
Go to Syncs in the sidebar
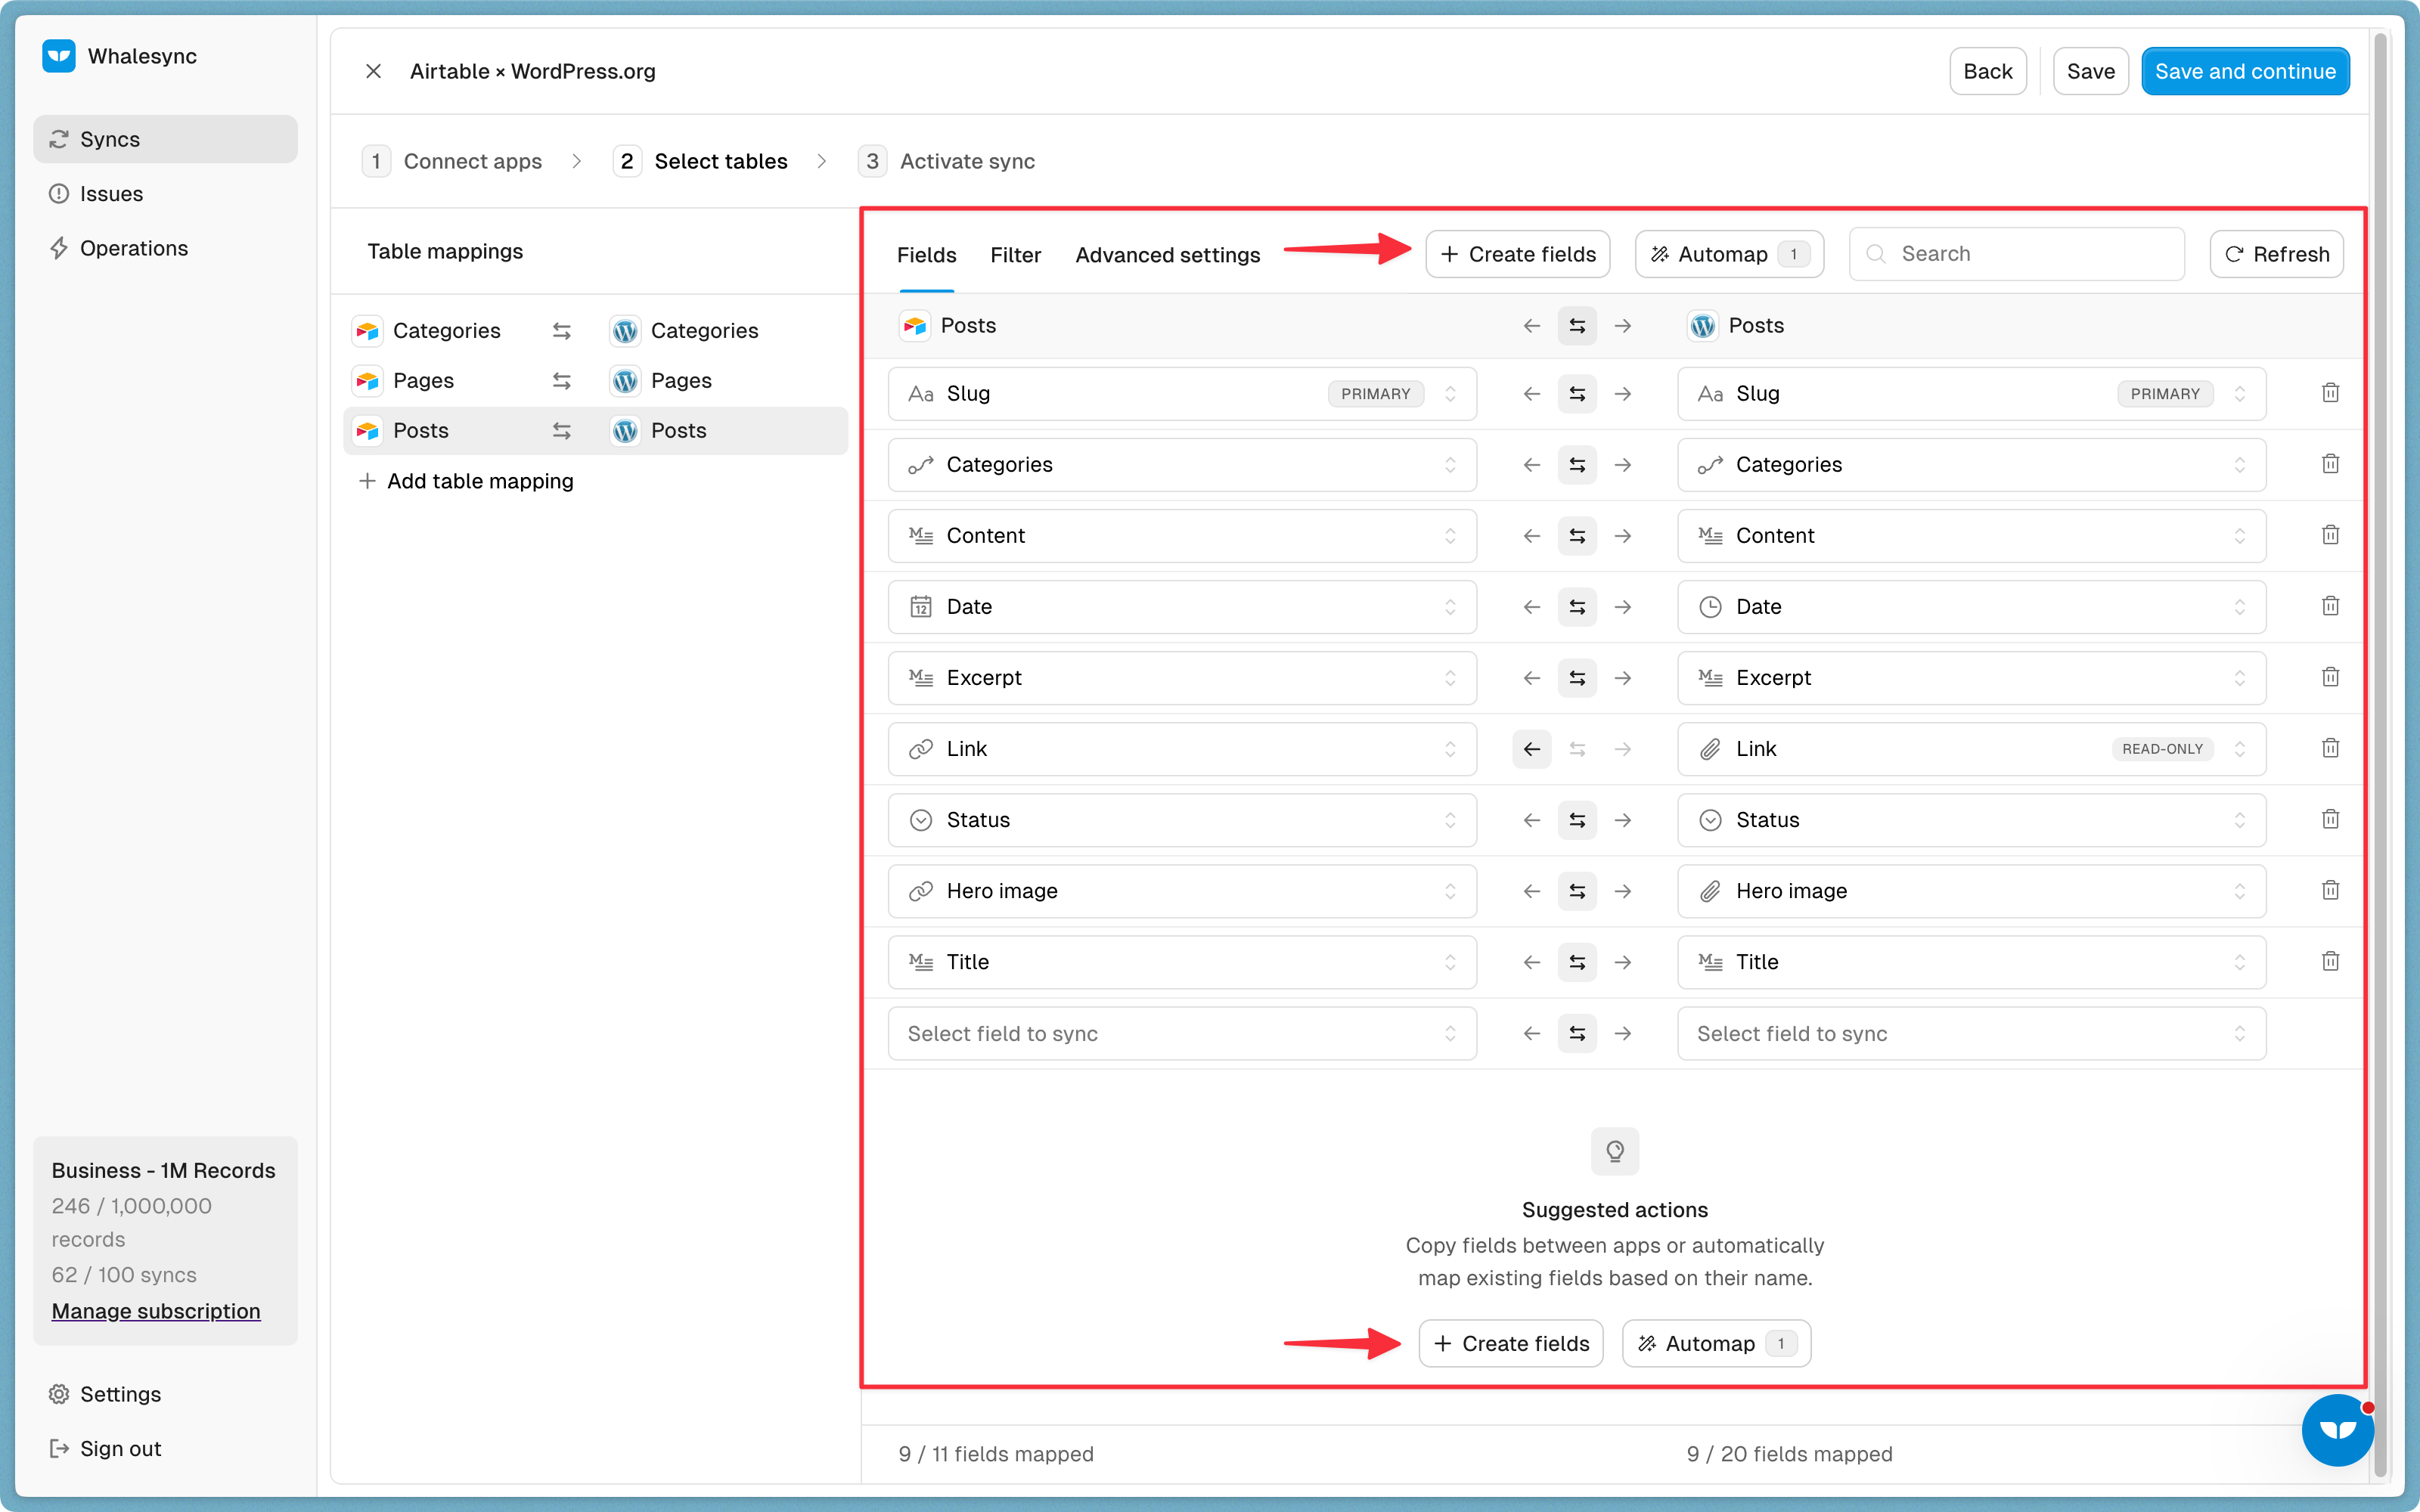(x=165, y=139)
